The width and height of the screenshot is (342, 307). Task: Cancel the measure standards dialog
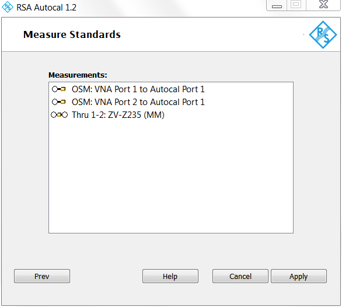(240, 276)
